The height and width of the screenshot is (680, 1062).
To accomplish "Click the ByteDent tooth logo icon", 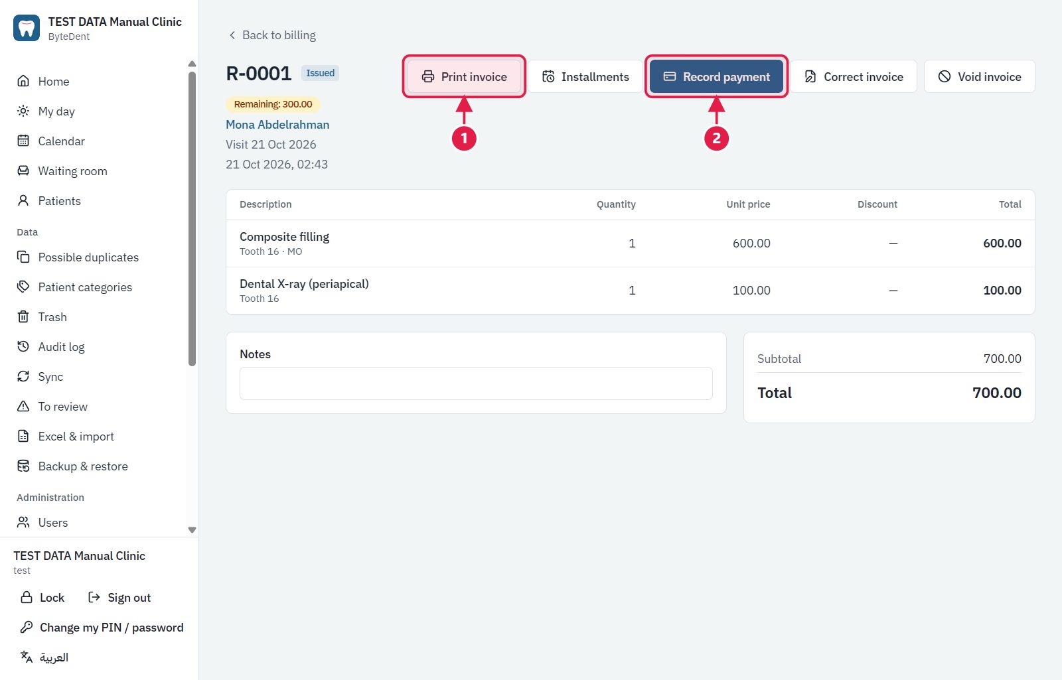I will pyautogui.click(x=27, y=28).
